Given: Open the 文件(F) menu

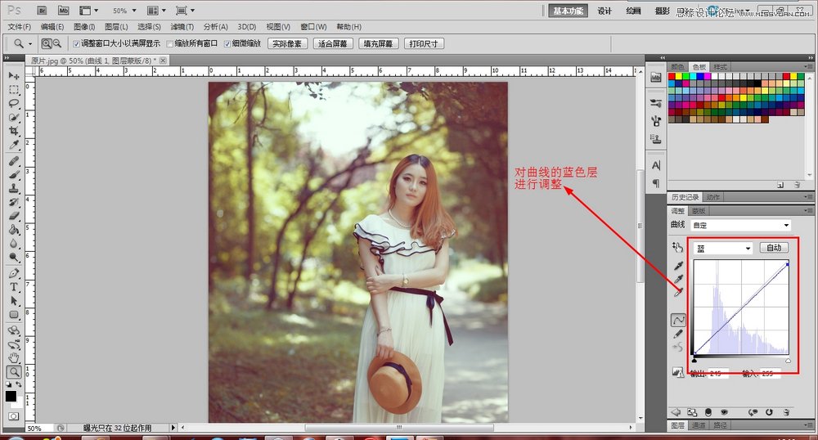Looking at the screenshot, I should pyautogui.click(x=20, y=27).
